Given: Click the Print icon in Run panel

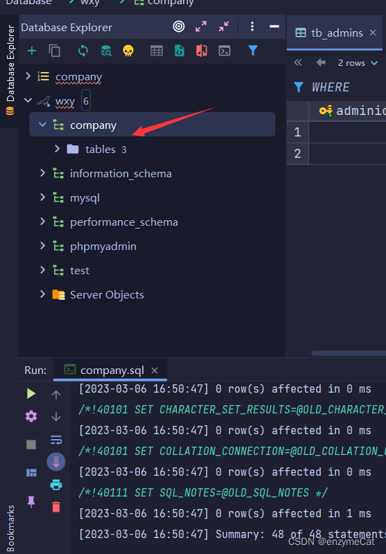Looking at the screenshot, I should pyautogui.click(x=56, y=484).
